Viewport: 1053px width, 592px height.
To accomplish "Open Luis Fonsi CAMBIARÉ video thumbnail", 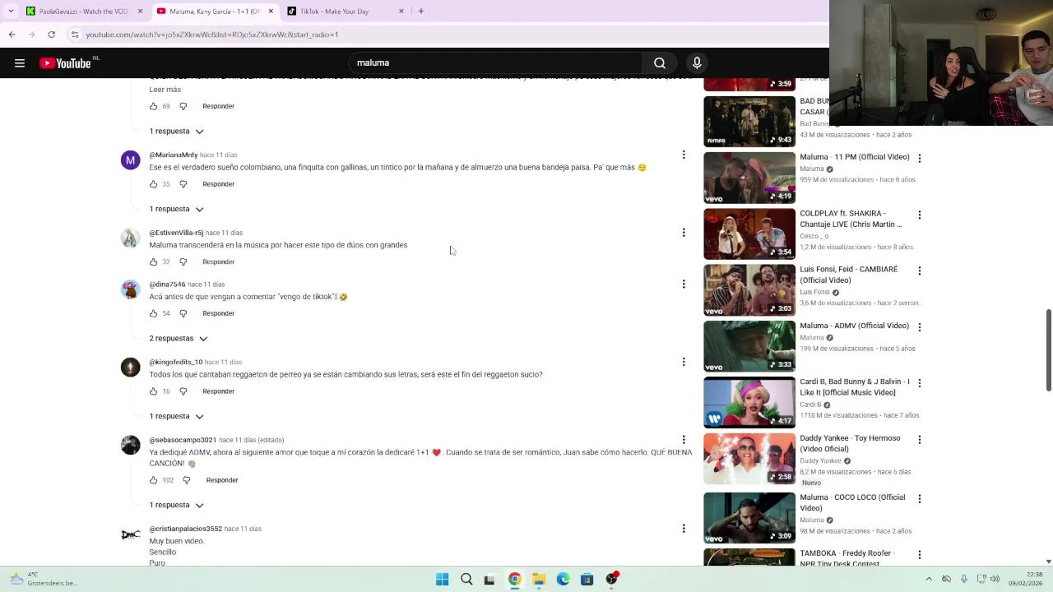I will (749, 290).
